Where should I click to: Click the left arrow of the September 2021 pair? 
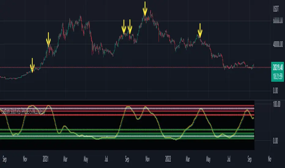click(124, 27)
